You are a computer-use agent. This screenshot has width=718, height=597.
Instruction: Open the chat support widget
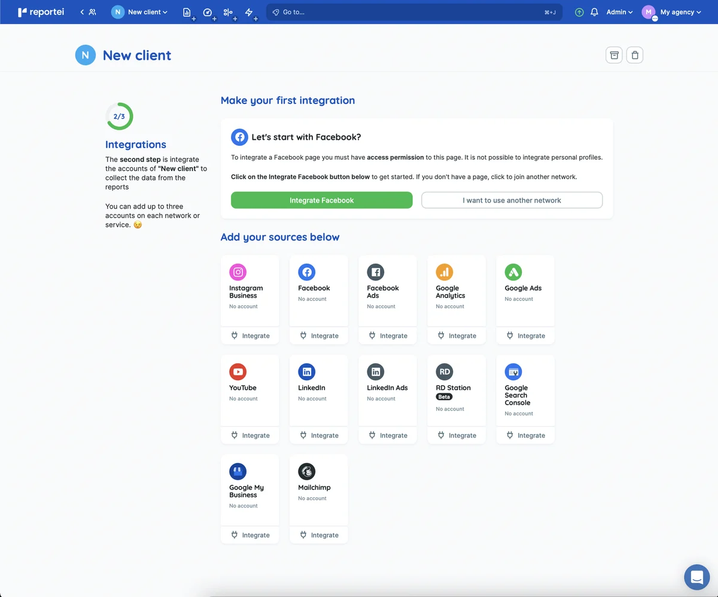696,577
